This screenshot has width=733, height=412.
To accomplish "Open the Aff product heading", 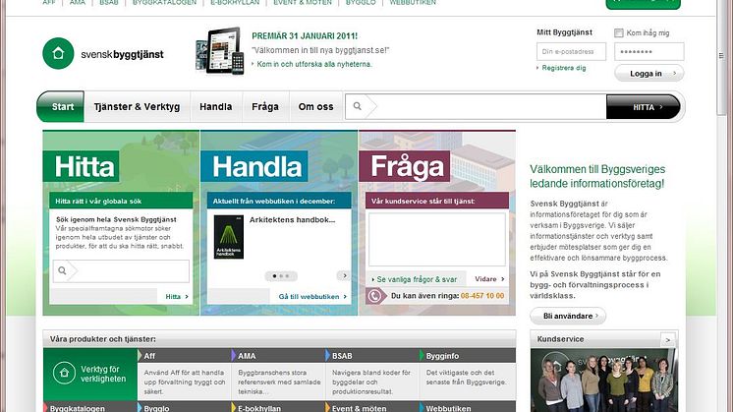I will 149,356.
